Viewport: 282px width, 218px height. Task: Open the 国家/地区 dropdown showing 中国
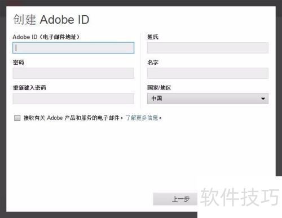click(208, 99)
